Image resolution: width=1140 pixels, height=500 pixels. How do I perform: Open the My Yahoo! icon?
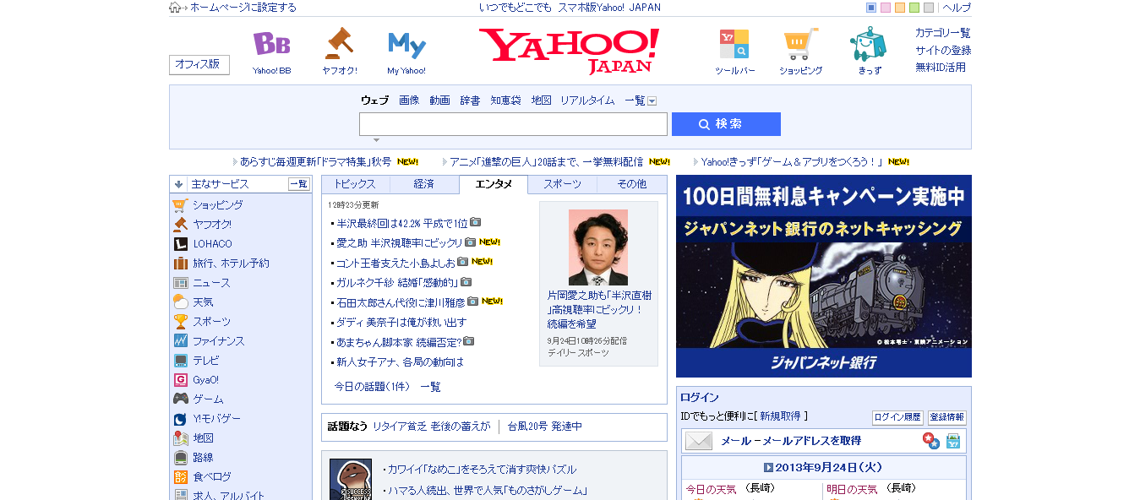pos(406,44)
